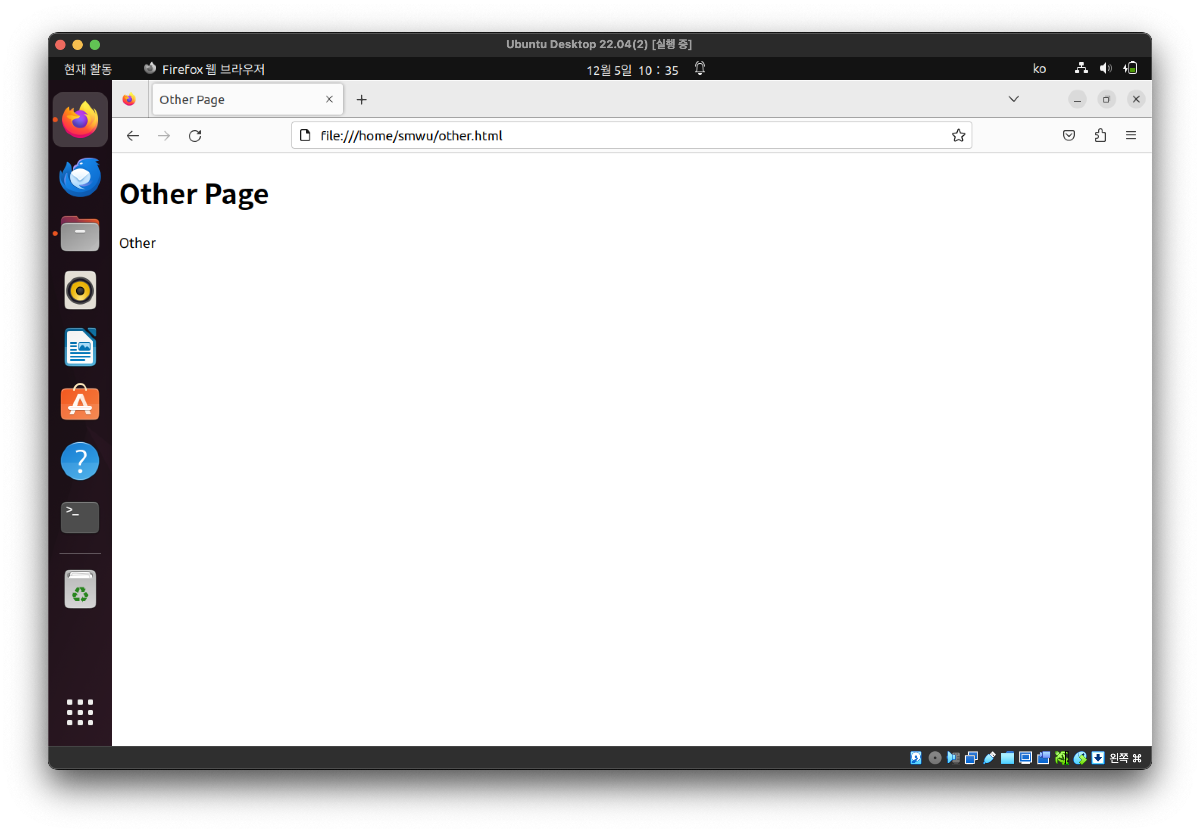Go back to the previous page
This screenshot has height=833, width=1200.
pyautogui.click(x=133, y=136)
